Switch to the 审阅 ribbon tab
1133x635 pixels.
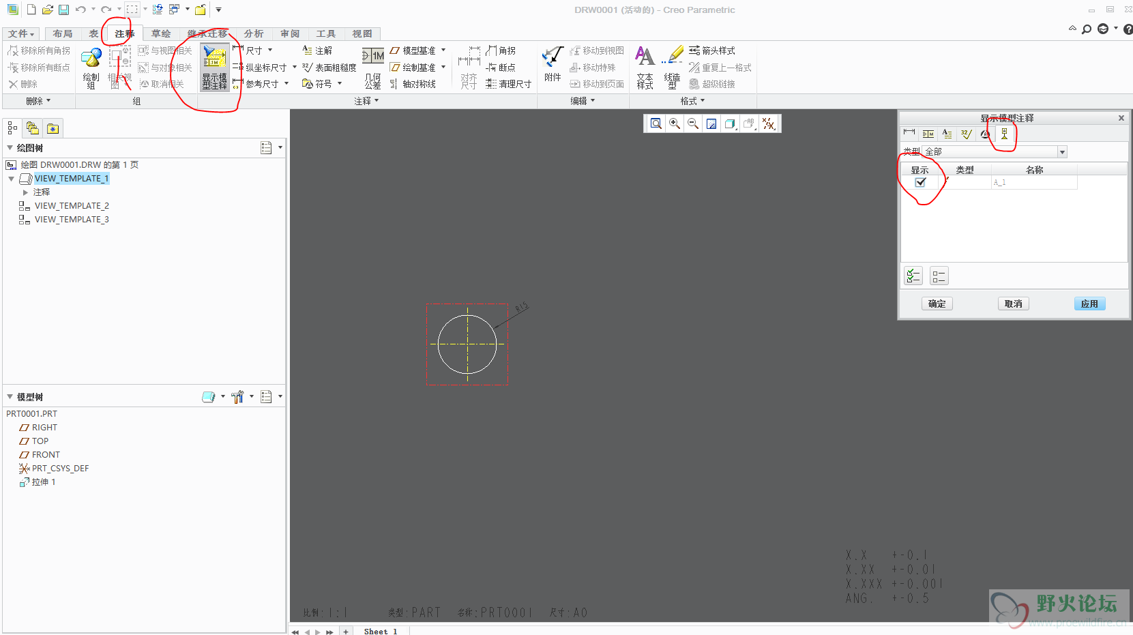290,33
